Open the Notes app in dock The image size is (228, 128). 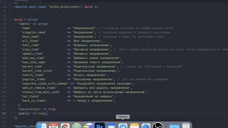tap(135, 126)
